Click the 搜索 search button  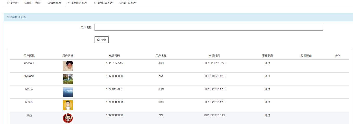tap(102, 40)
